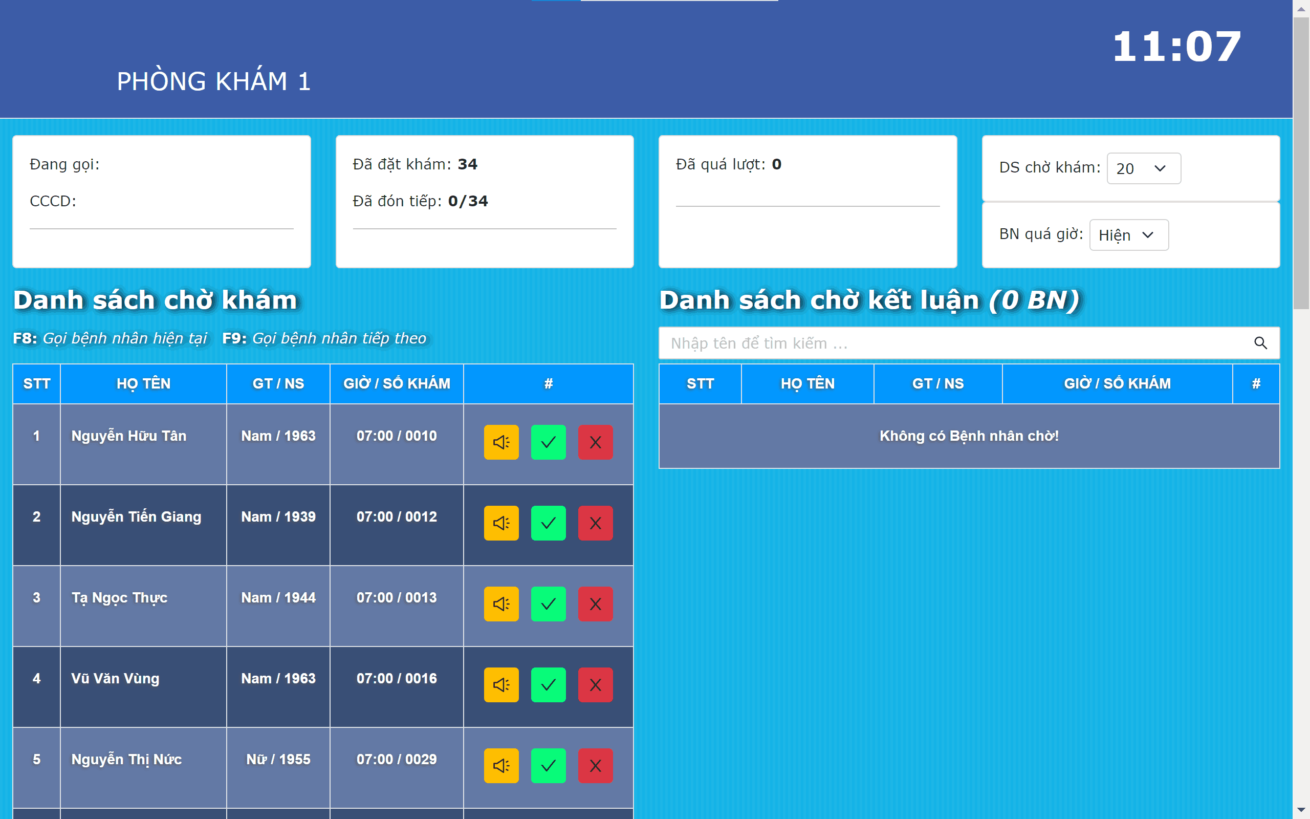Confirm patient Nguyễn Hữu Tân with green check
This screenshot has width=1310, height=819.
click(548, 442)
